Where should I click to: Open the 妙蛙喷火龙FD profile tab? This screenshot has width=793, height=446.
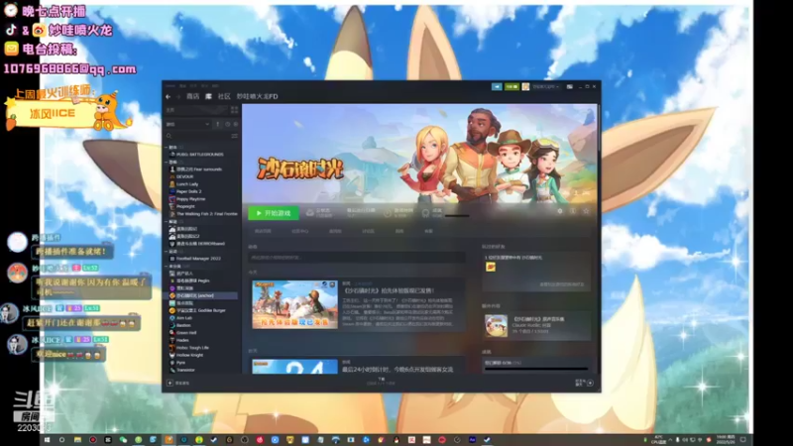coord(258,96)
